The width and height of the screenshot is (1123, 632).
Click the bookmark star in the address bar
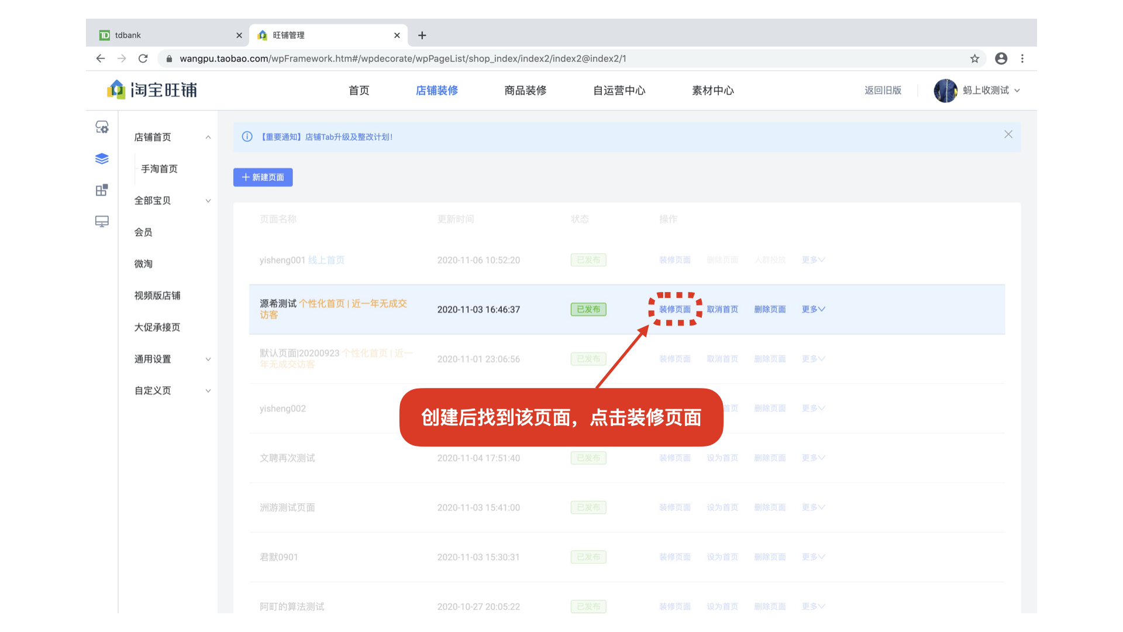click(974, 59)
